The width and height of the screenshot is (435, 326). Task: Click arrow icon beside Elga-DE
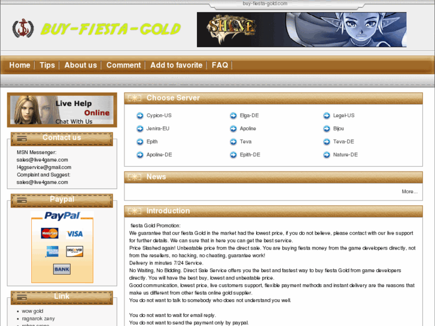[233, 115]
